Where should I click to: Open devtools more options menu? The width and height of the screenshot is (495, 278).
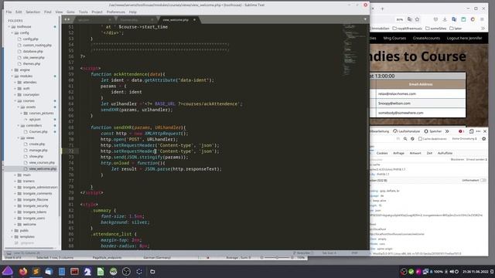click(478, 131)
